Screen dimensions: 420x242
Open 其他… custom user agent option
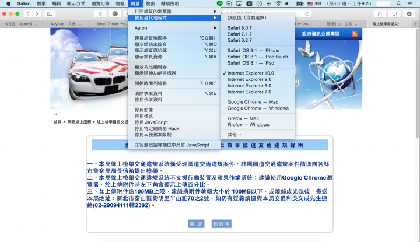pyautogui.click(x=258, y=135)
